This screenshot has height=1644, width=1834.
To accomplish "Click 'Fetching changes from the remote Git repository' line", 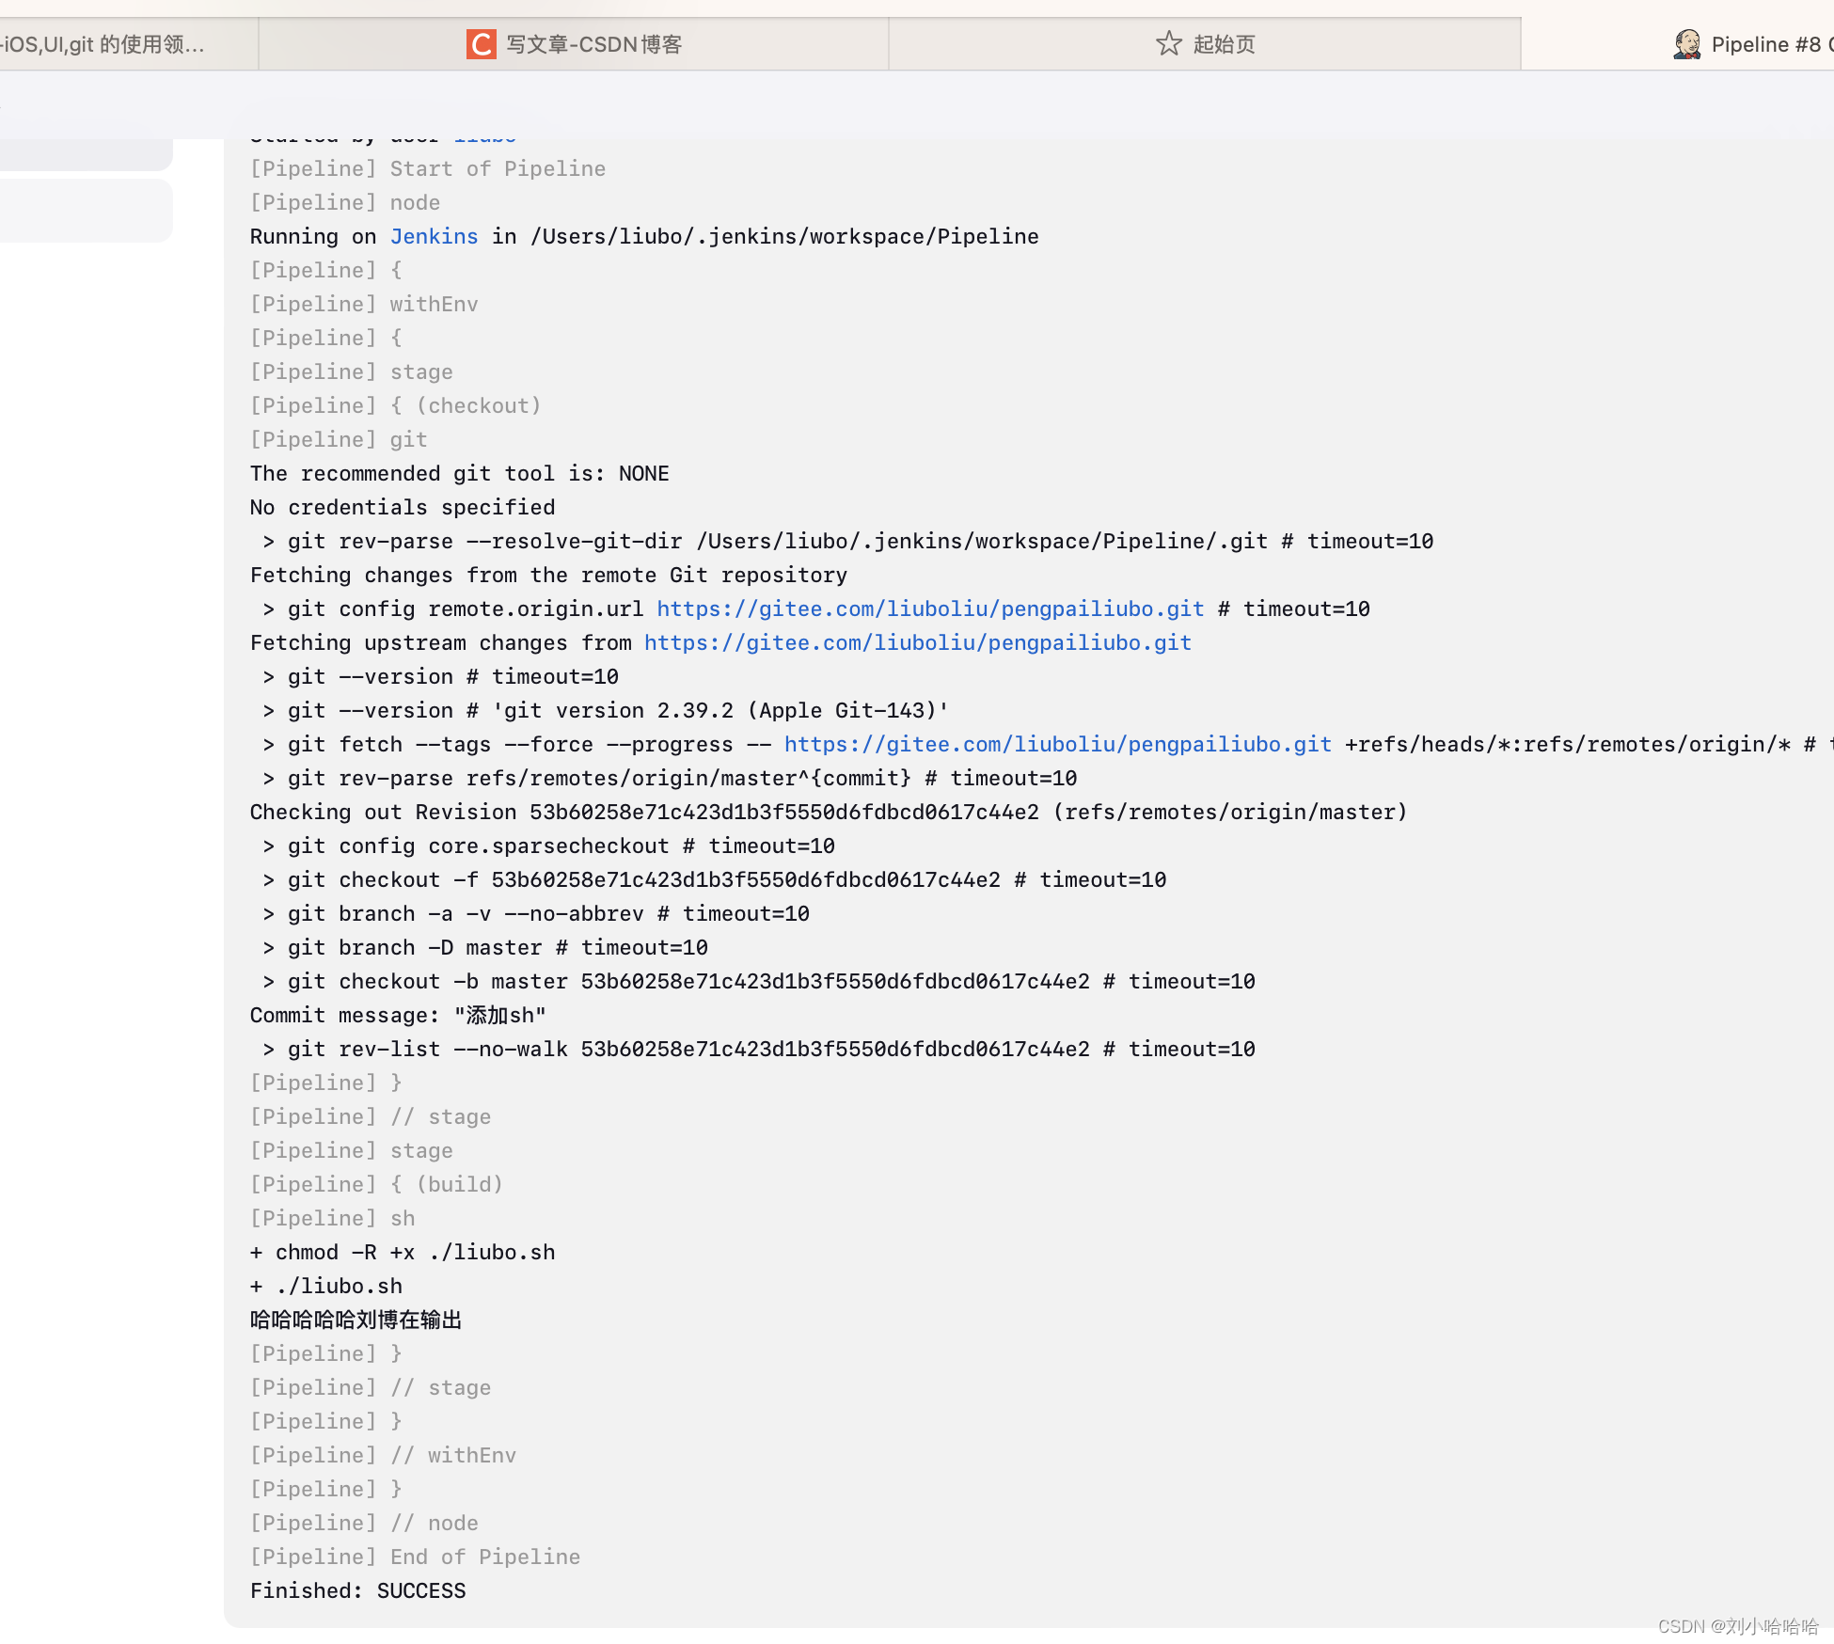I will coord(548,576).
